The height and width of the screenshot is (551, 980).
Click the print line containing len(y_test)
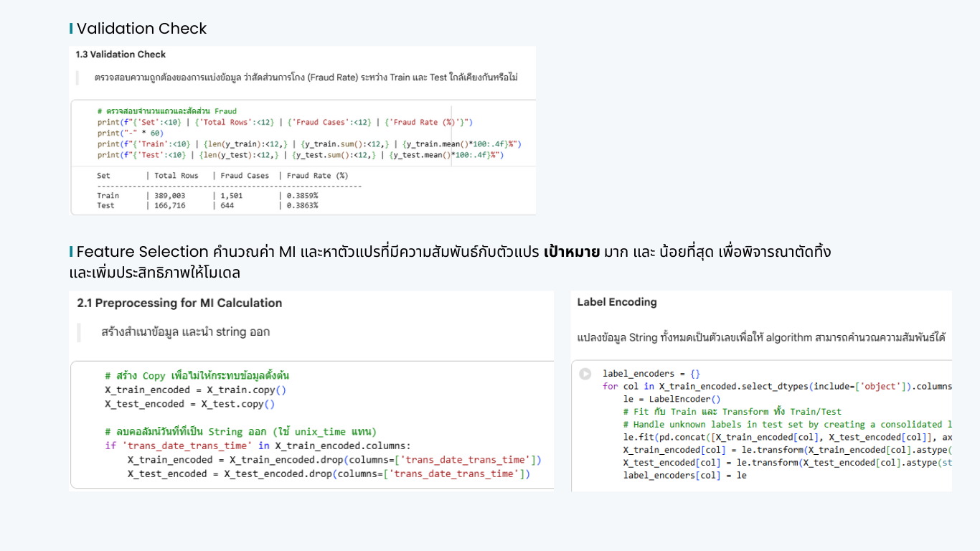point(301,154)
